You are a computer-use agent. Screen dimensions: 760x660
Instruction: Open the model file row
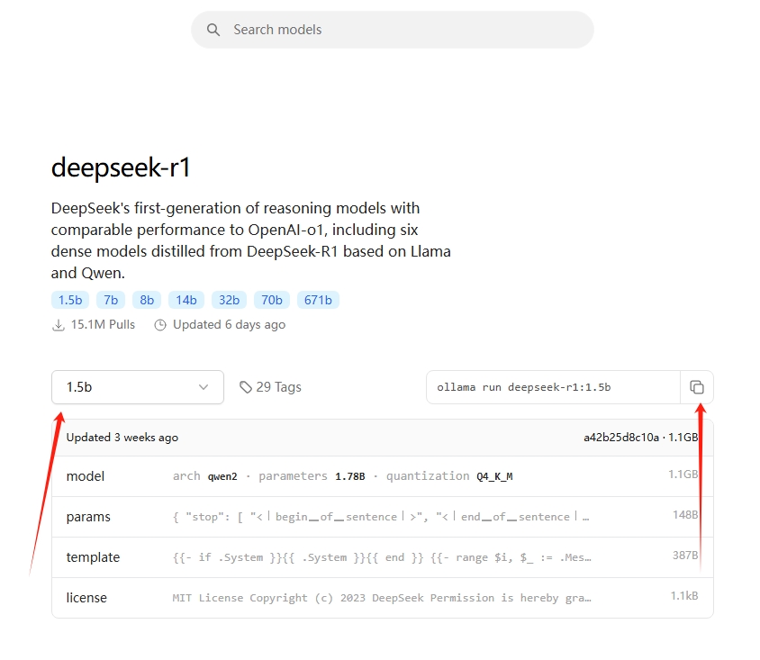pos(383,476)
